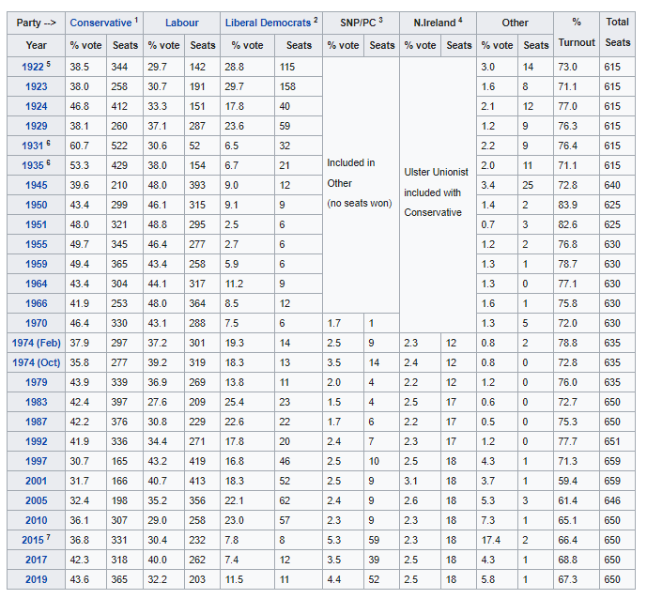The height and width of the screenshot is (599, 647).
Task: Open the 1992 election link
Action: point(37,441)
